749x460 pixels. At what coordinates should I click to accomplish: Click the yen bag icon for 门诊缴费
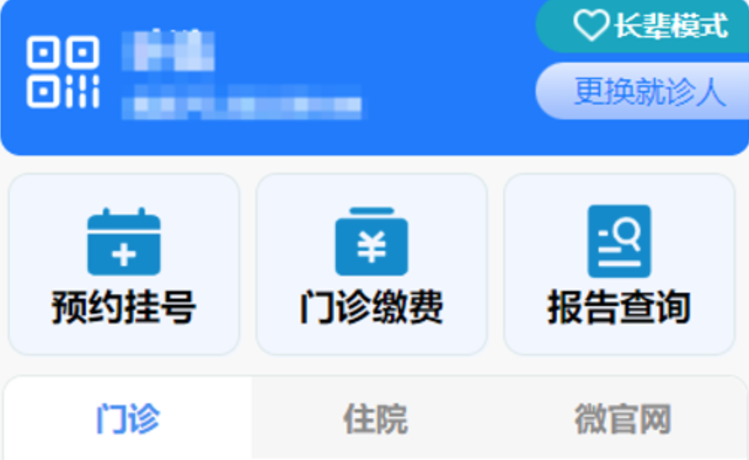point(372,241)
